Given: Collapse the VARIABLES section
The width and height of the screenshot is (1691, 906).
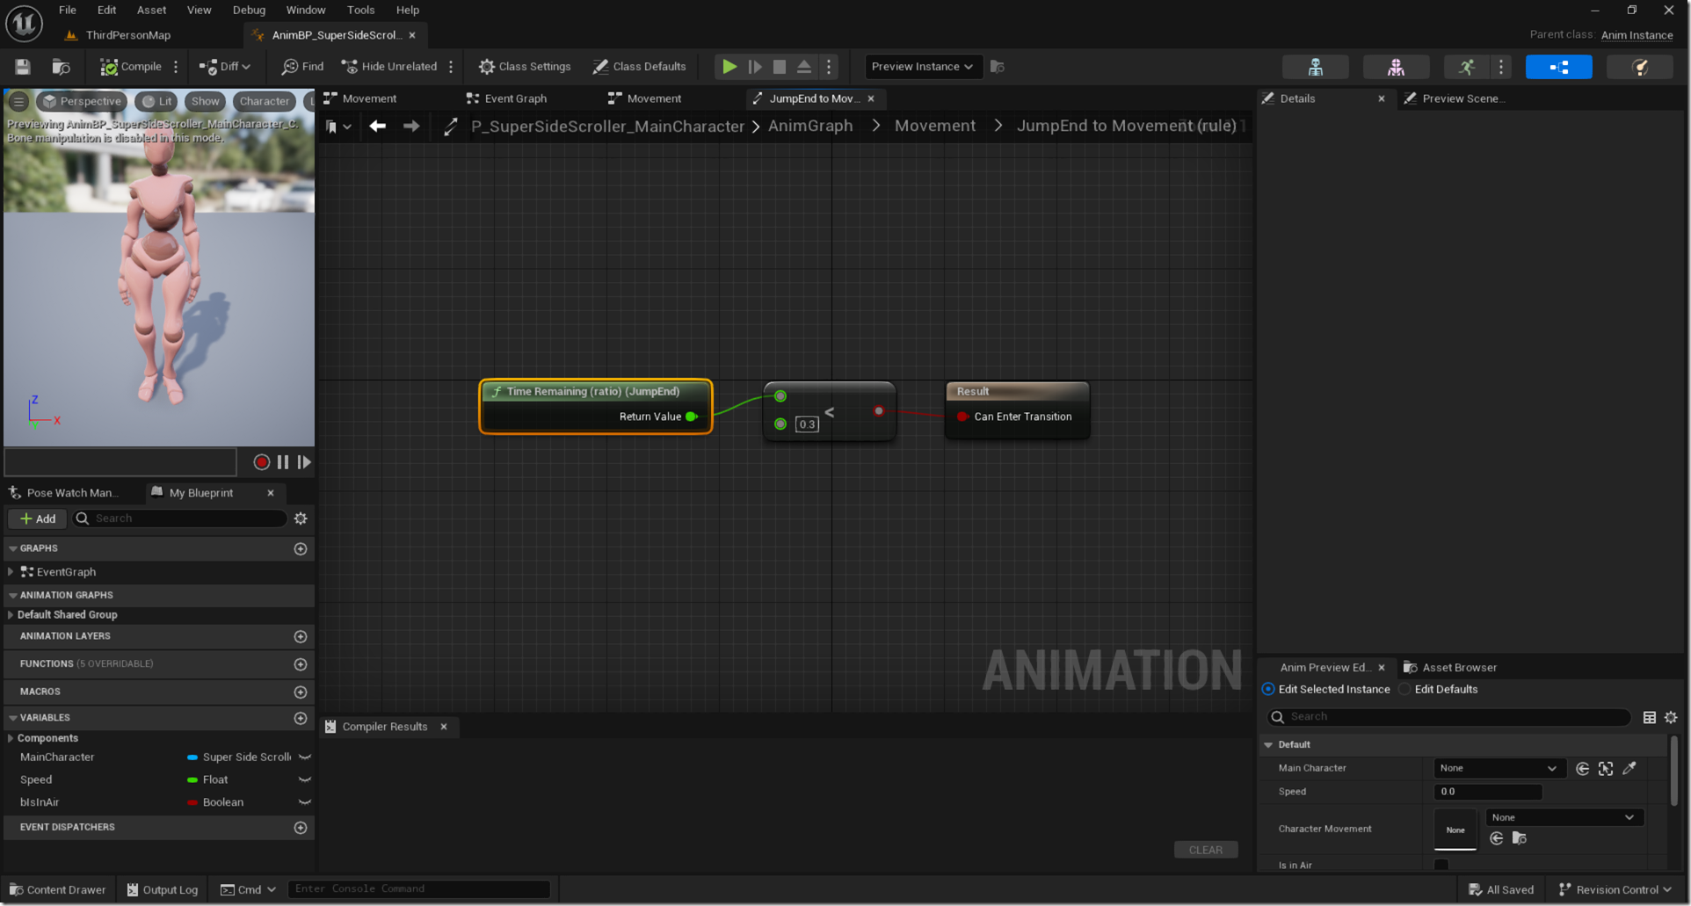Looking at the screenshot, I should 13,718.
